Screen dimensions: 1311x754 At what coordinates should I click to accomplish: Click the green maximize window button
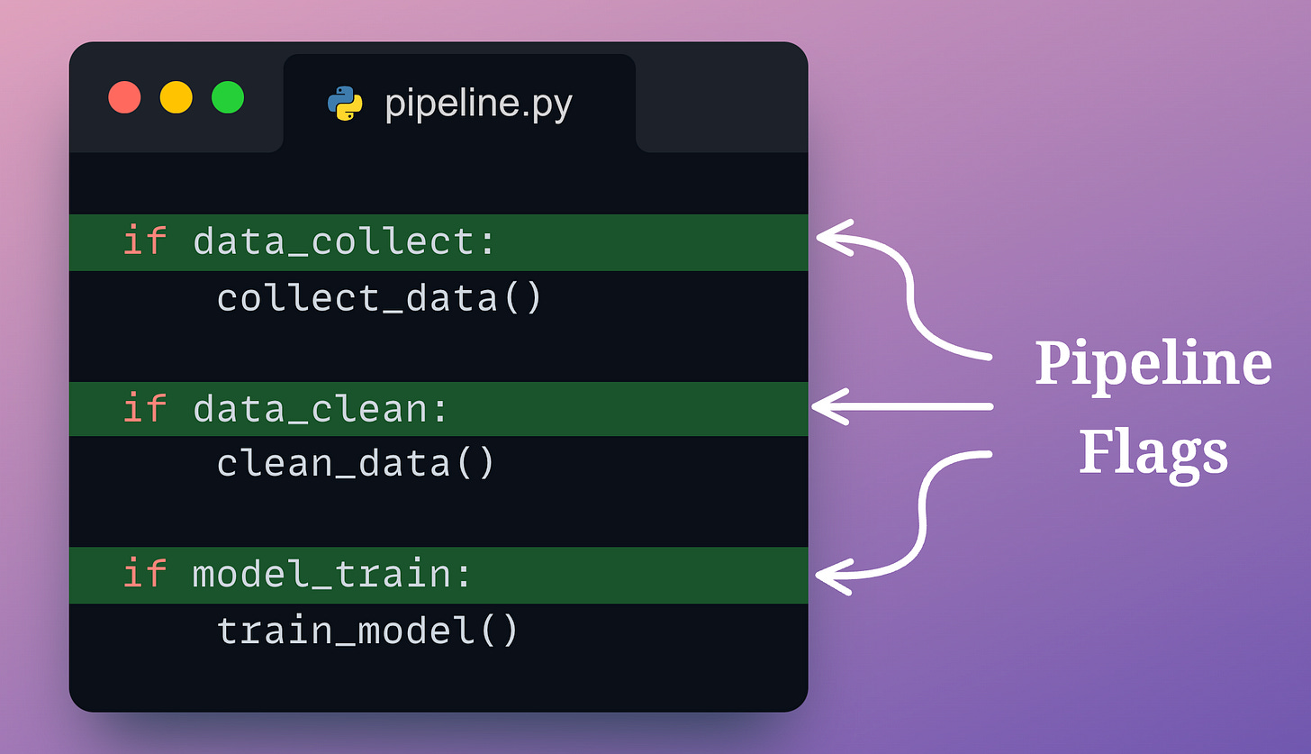[x=228, y=97]
